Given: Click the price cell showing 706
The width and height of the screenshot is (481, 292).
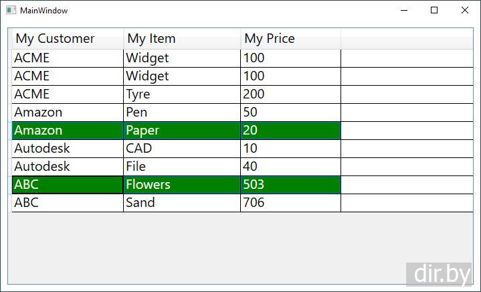Looking at the screenshot, I should 290,203.
